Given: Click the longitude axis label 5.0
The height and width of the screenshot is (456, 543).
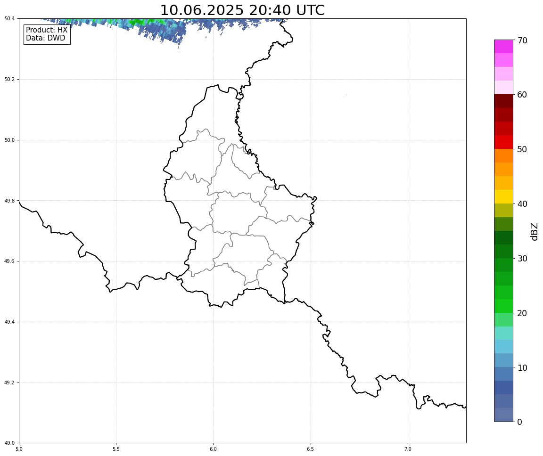Looking at the screenshot, I should pyautogui.click(x=19, y=449).
